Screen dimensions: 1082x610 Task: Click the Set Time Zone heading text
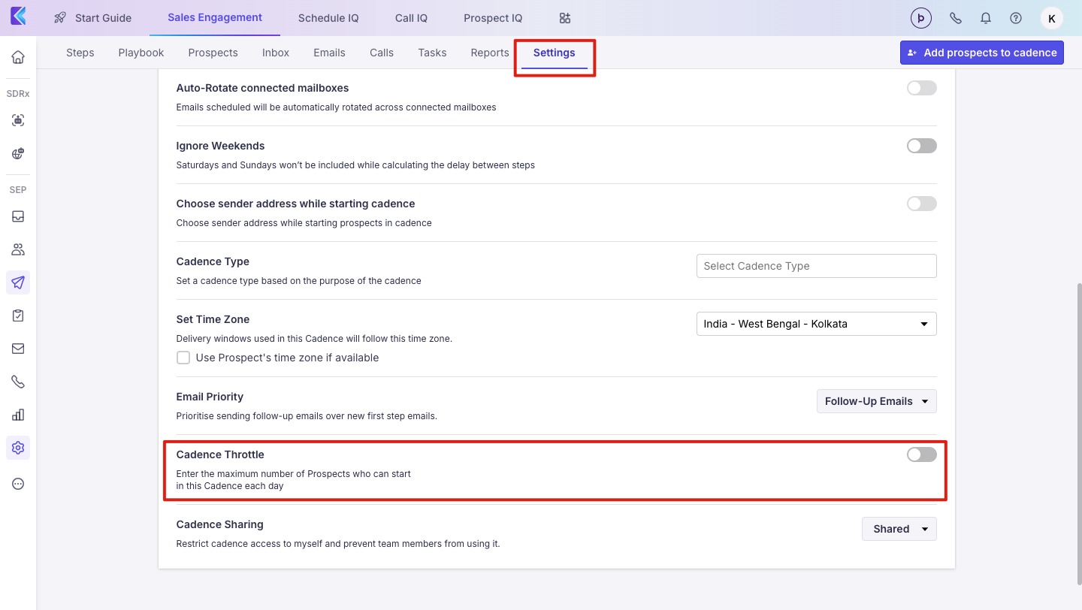[x=213, y=319]
